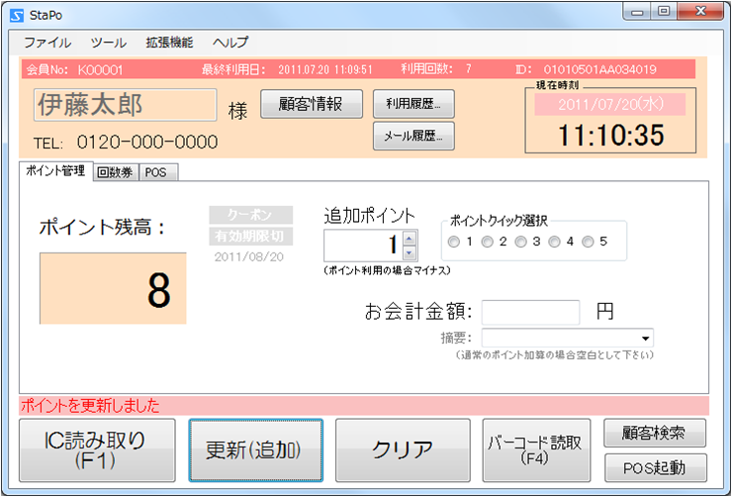The width and height of the screenshot is (732, 497).
Task: Click the 更新(追加) update button
Action: point(256,450)
